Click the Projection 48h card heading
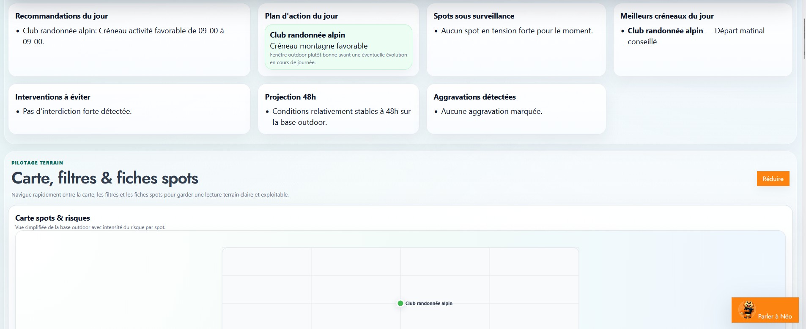806x329 pixels. (290, 97)
